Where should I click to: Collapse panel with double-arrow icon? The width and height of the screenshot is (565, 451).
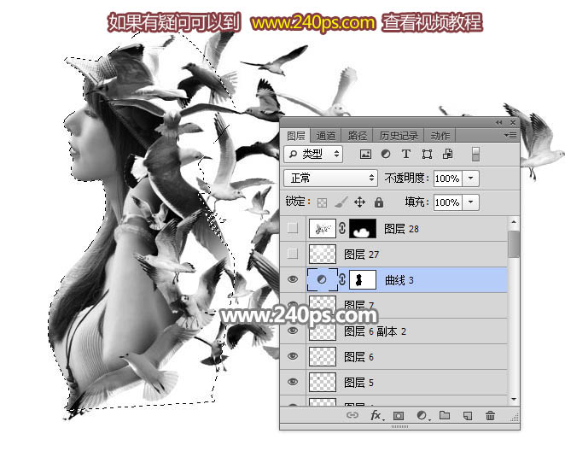pyautogui.click(x=498, y=123)
